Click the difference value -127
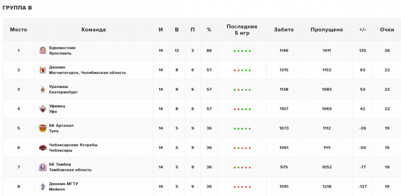The width and height of the screenshot is (401, 196). click(363, 187)
